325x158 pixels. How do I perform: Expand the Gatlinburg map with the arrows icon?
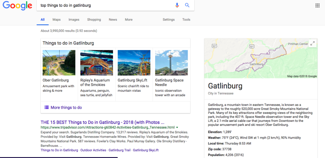pyautogui.click(x=312, y=43)
